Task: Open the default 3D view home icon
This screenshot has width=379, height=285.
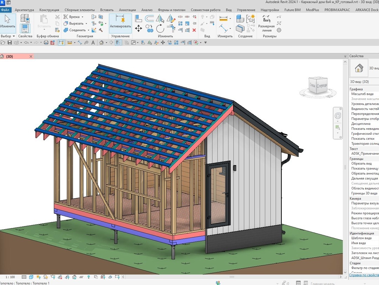Action: pos(101,42)
